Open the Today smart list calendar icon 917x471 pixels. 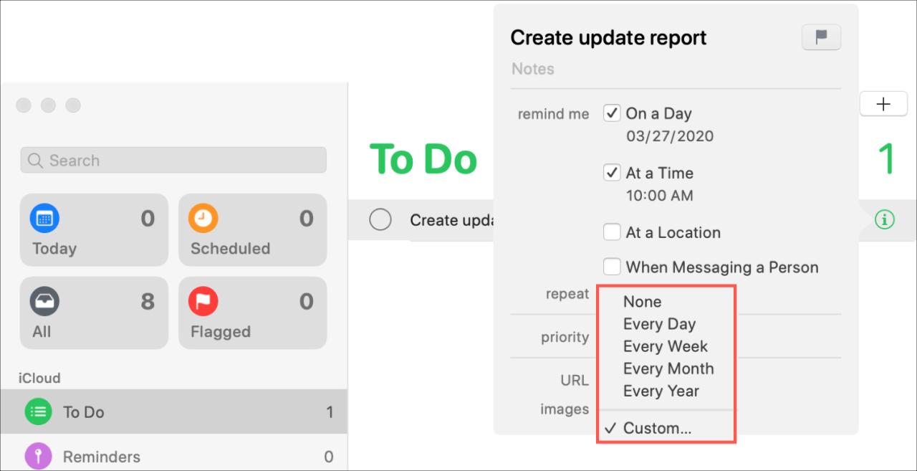44,218
